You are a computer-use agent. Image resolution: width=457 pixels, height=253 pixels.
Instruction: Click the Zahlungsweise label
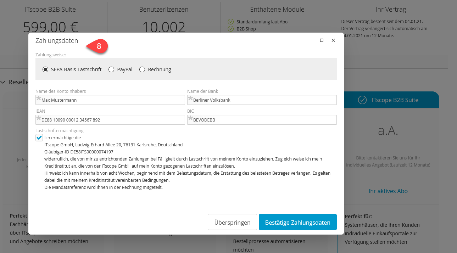click(x=51, y=55)
